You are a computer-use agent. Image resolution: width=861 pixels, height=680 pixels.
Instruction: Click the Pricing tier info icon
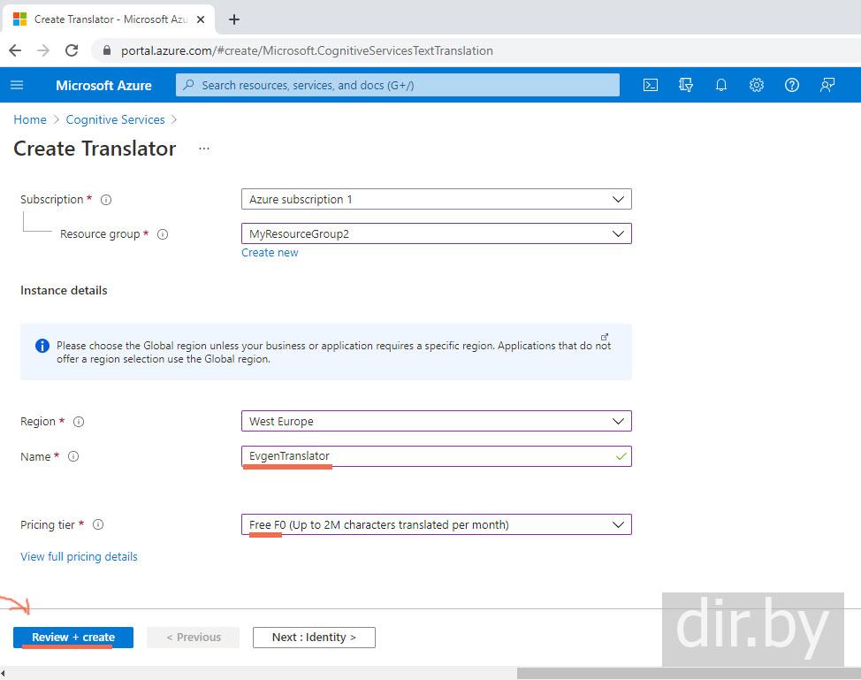pos(98,524)
